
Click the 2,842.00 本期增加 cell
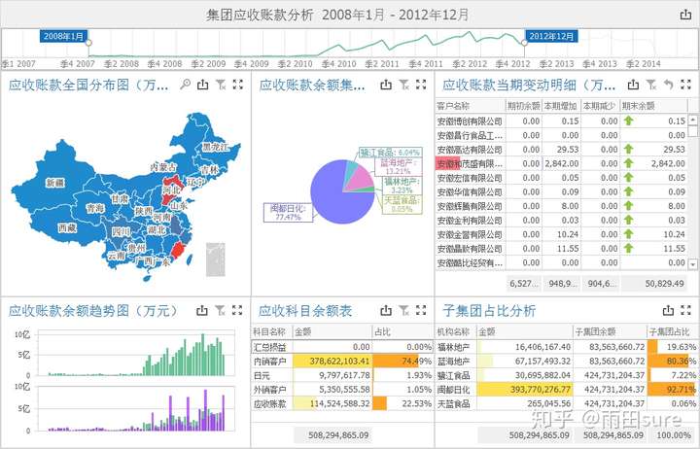pyautogui.click(x=561, y=164)
